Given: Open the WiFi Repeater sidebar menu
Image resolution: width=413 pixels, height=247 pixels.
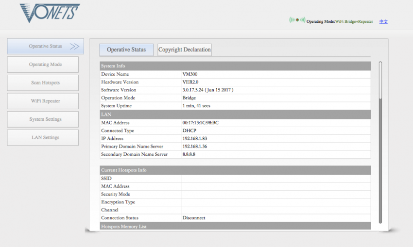Looking at the screenshot, I should tap(43, 101).
